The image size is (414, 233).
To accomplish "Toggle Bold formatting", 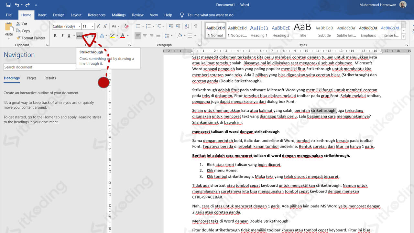I will [55, 36].
